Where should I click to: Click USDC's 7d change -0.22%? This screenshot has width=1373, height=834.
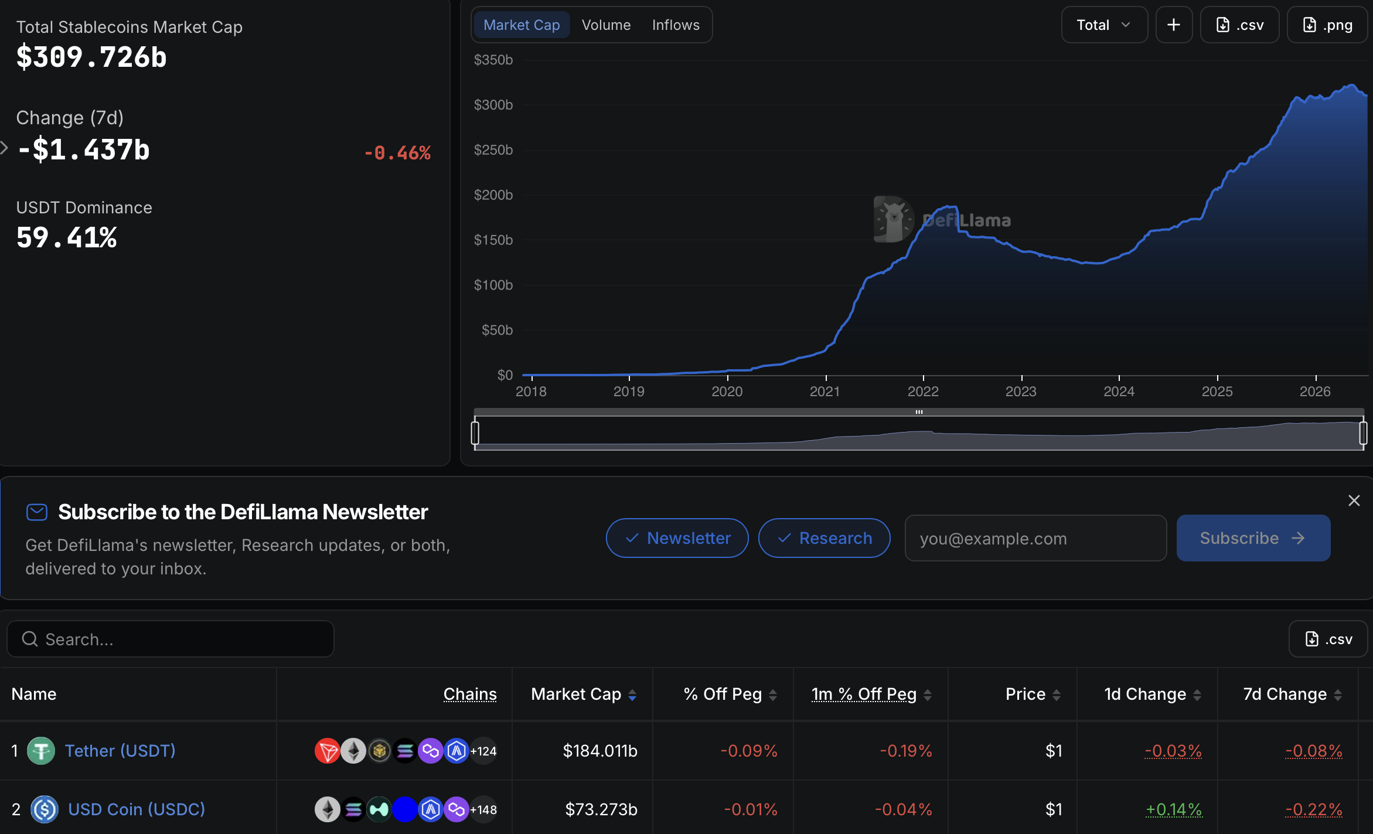[x=1314, y=809]
